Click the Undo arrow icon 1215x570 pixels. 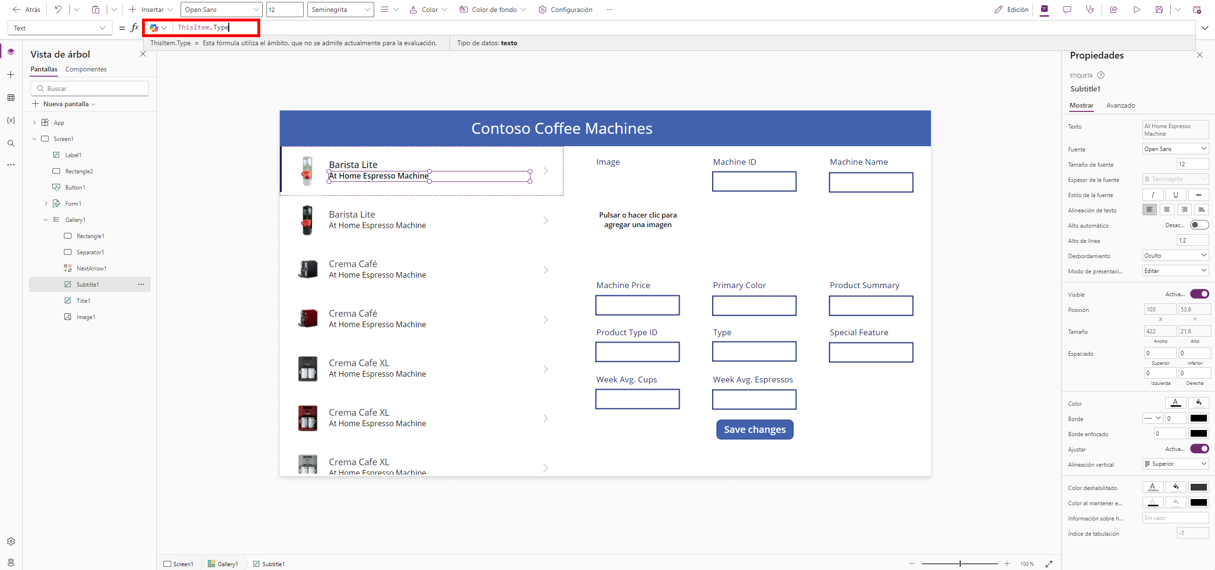tap(58, 10)
